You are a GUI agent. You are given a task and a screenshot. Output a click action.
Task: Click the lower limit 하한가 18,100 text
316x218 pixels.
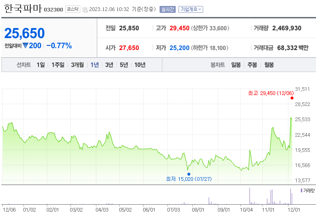click(210, 48)
